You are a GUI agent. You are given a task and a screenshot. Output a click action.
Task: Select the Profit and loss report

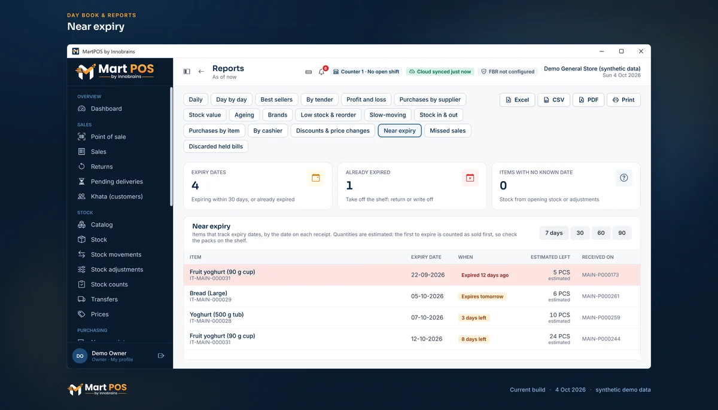point(366,100)
